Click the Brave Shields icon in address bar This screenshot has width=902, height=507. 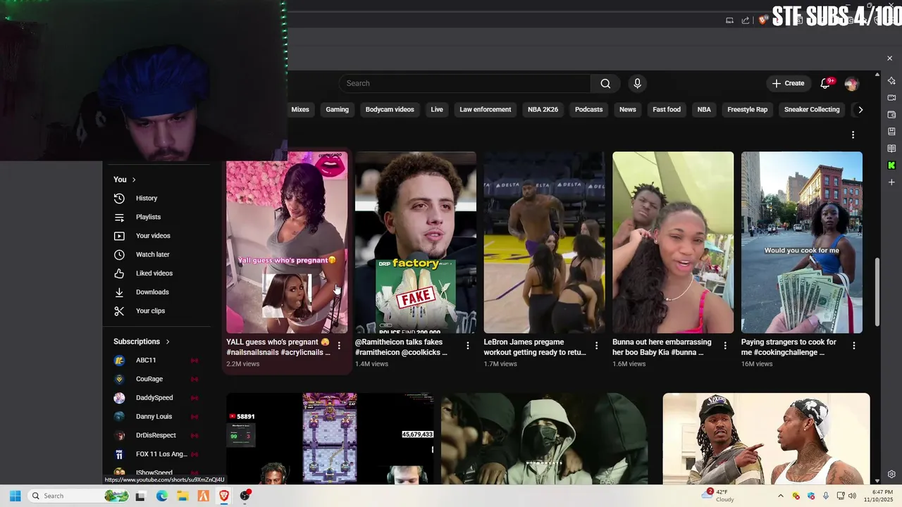click(x=762, y=20)
